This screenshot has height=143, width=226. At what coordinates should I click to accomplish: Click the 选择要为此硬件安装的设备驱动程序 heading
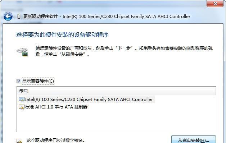63,35
